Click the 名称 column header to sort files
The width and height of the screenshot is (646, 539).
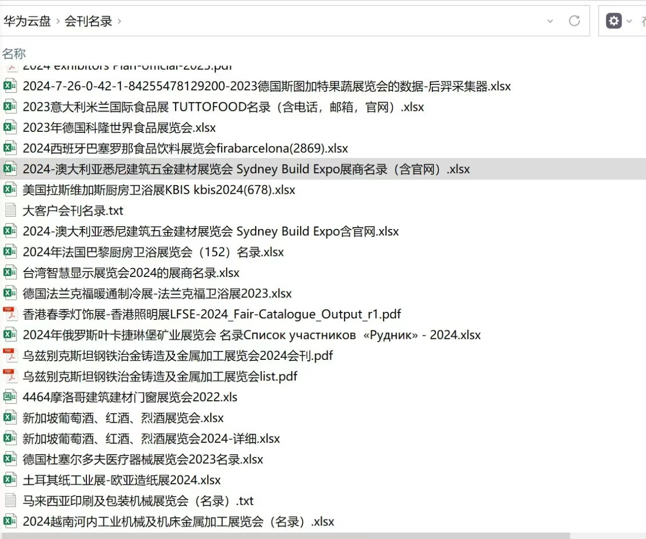click(14, 53)
